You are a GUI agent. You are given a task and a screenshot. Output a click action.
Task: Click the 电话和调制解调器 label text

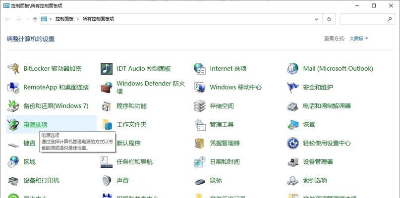327,106
